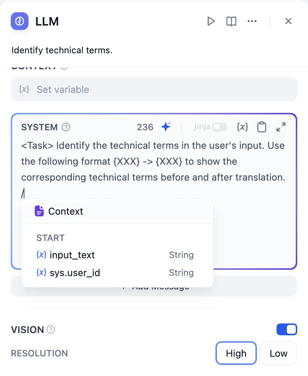The height and width of the screenshot is (376, 308).
Task: Choose sys.user_id variable from the list
Action: [x=75, y=273]
